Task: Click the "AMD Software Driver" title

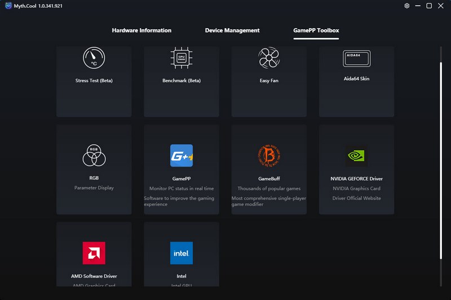Action: [94, 276]
